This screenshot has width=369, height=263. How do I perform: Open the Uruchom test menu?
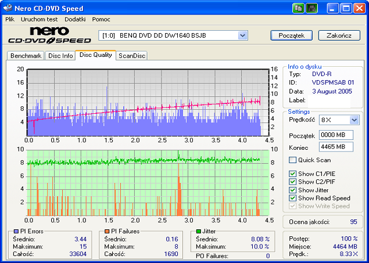click(39, 20)
